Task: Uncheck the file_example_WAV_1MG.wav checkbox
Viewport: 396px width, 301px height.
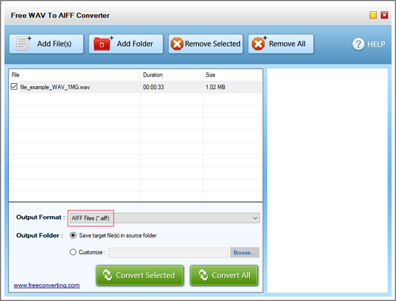Action: coord(14,87)
